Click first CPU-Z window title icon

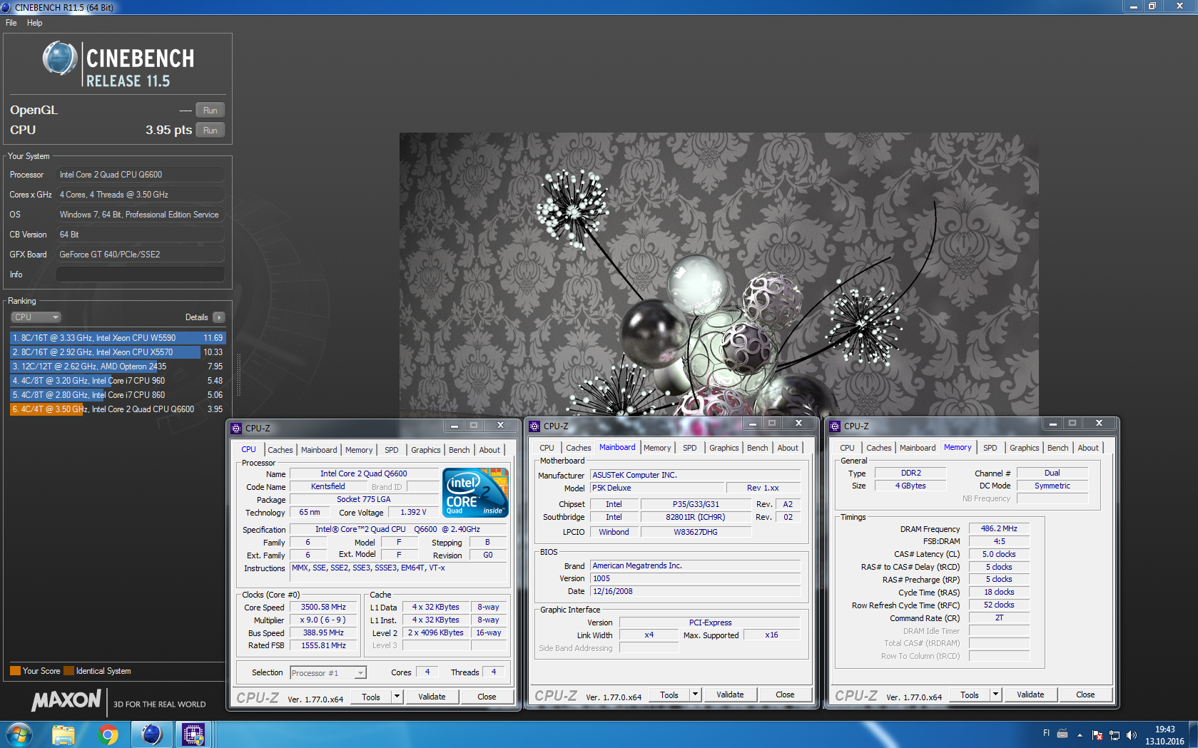pyautogui.click(x=236, y=429)
